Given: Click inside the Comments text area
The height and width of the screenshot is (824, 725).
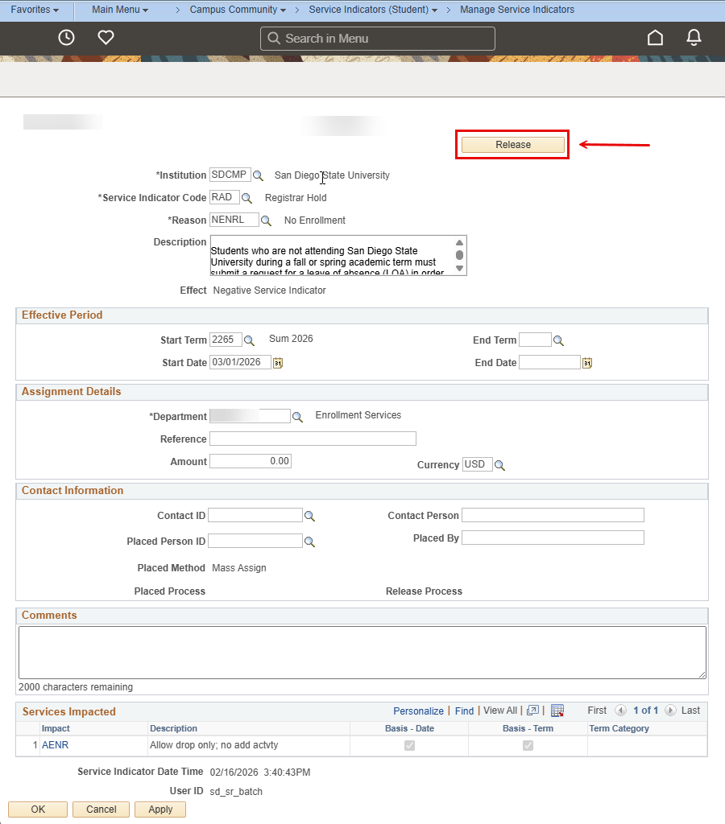Looking at the screenshot, I should (x=362, y=652).
